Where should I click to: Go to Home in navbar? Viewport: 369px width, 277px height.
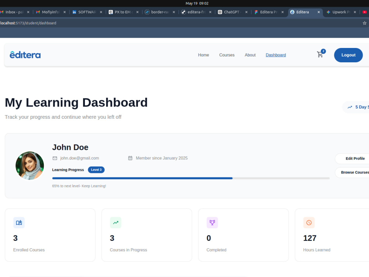pos(203,55)
